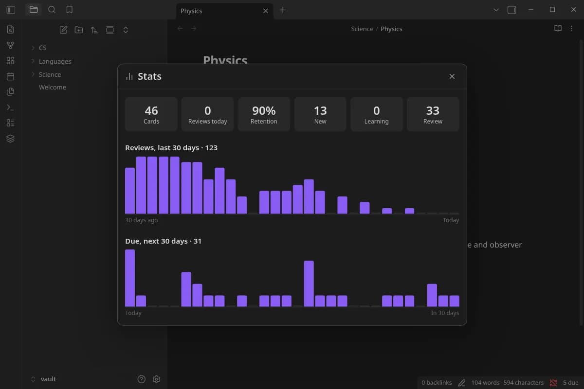Click the 33 Review tile

[433, 114]
